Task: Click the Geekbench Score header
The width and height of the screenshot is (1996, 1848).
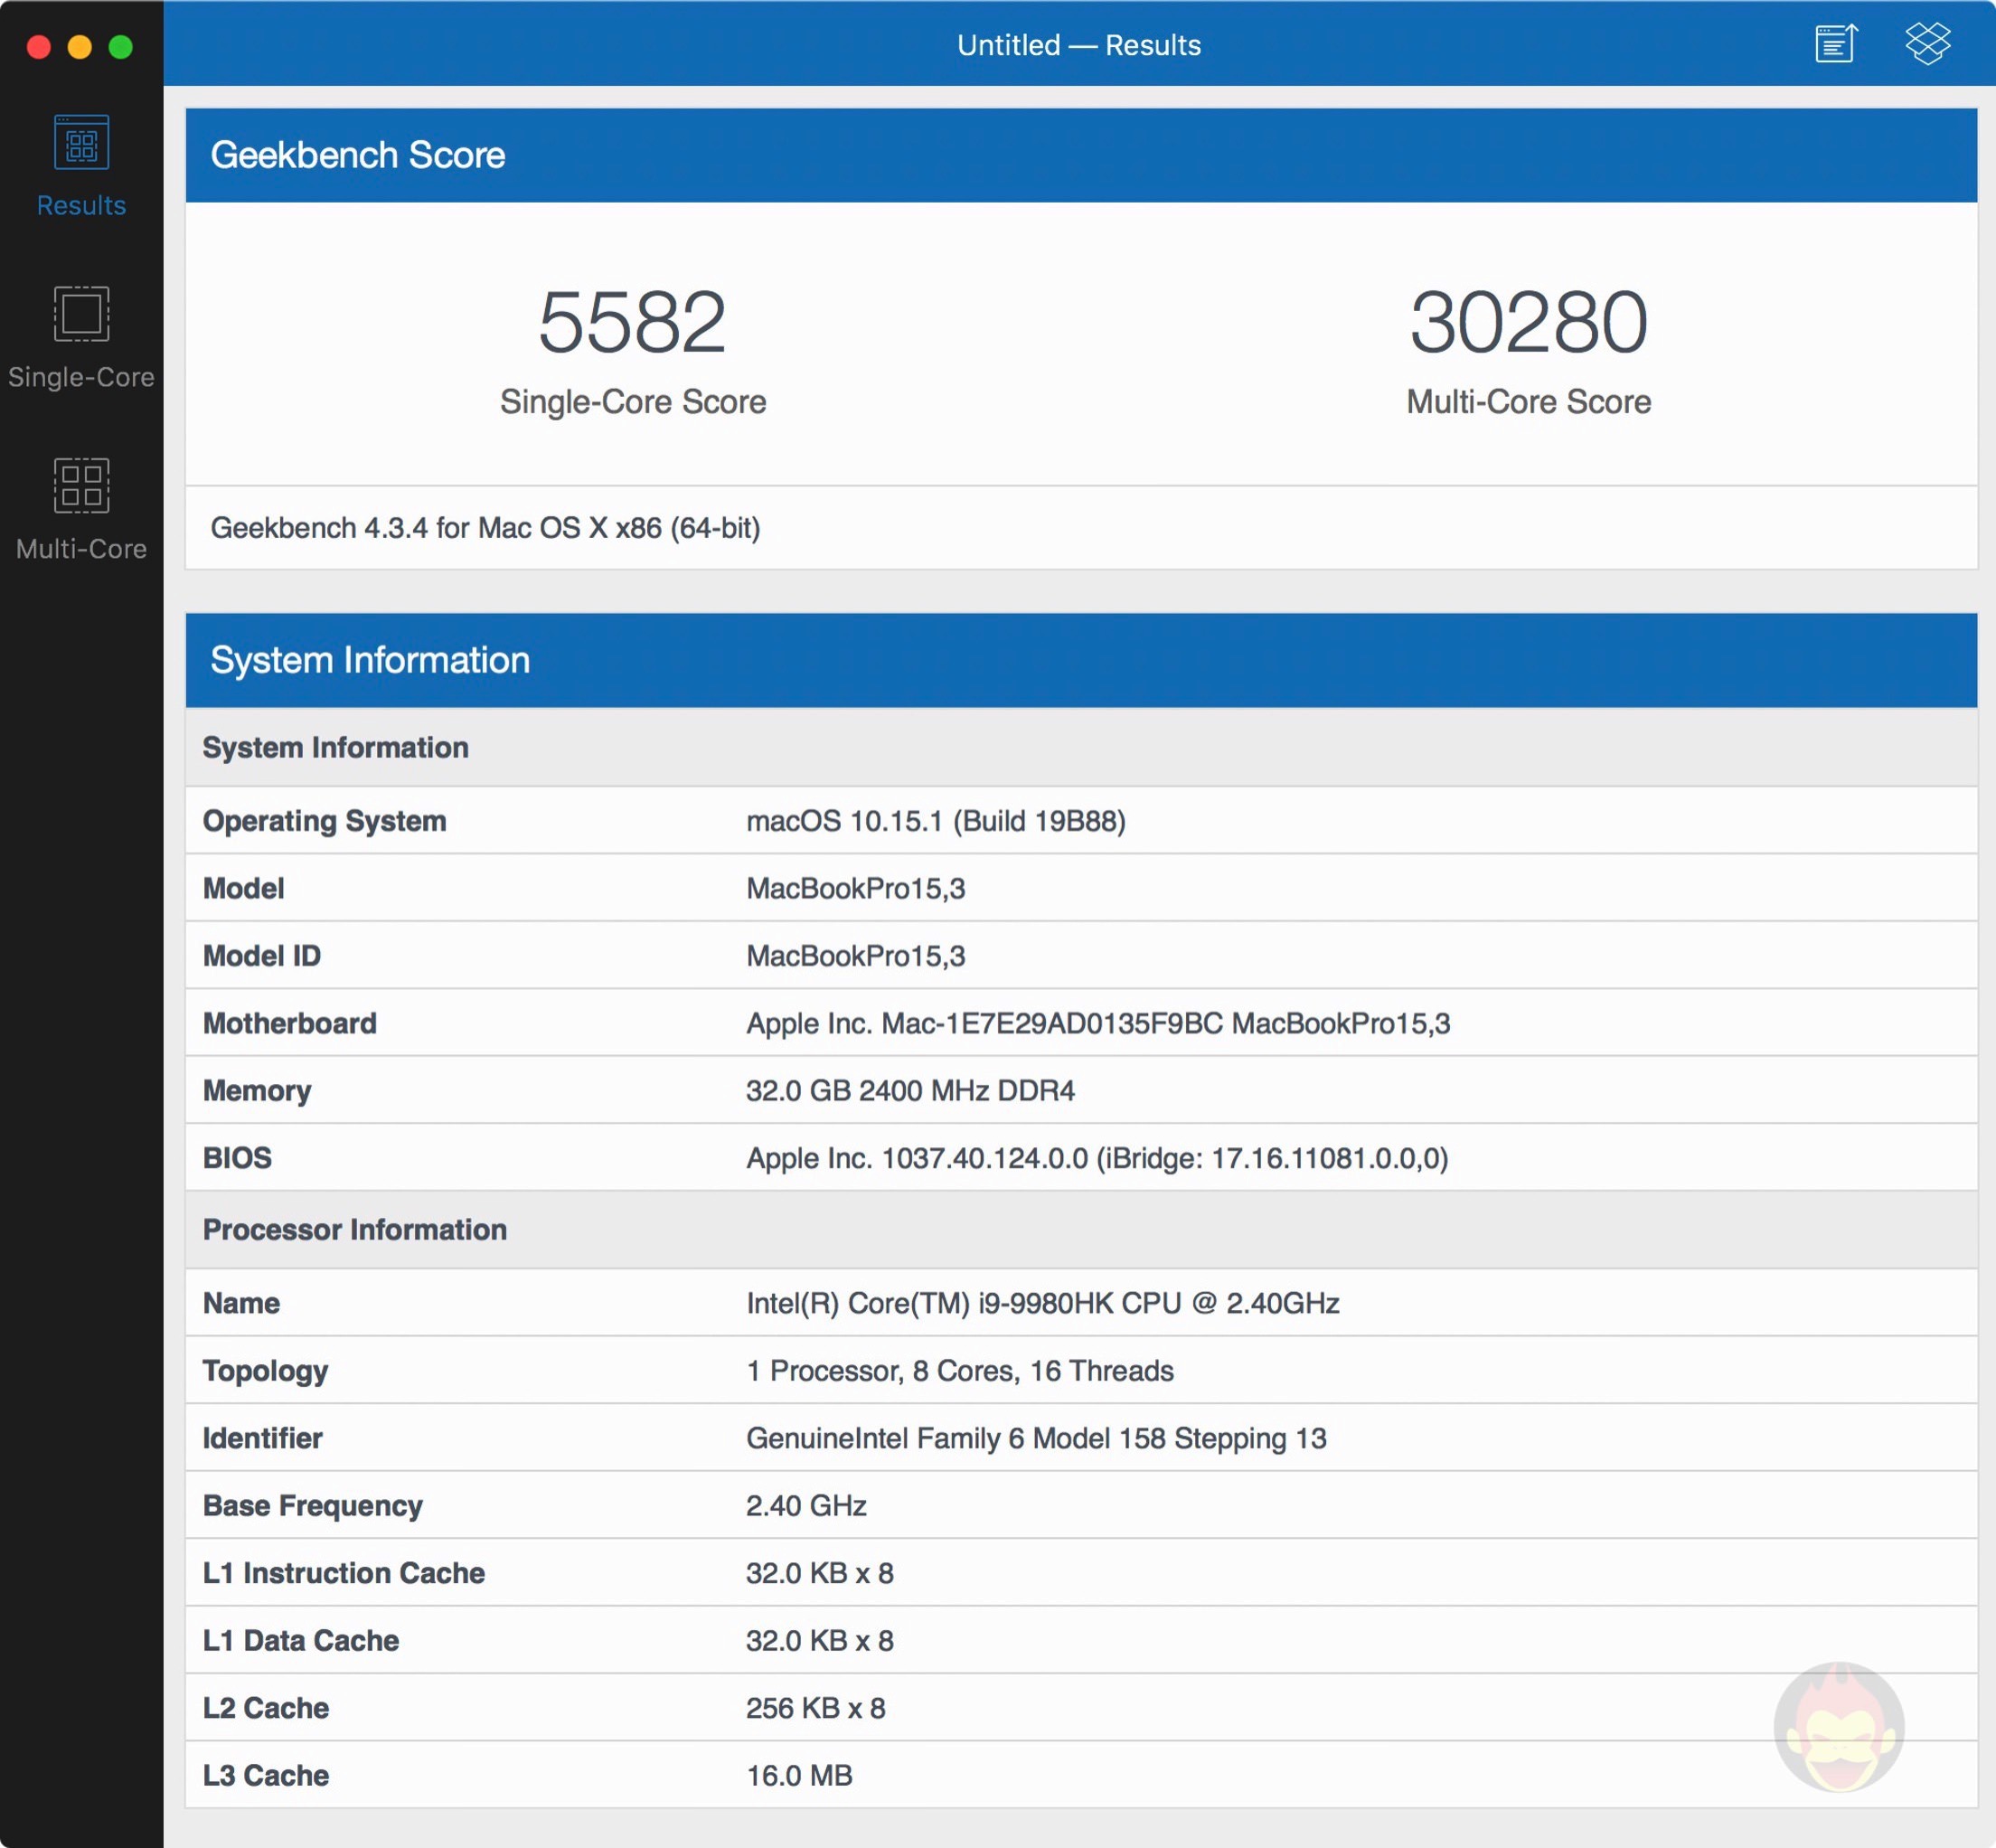Action: pyautogui.click(x=357, y=155)
